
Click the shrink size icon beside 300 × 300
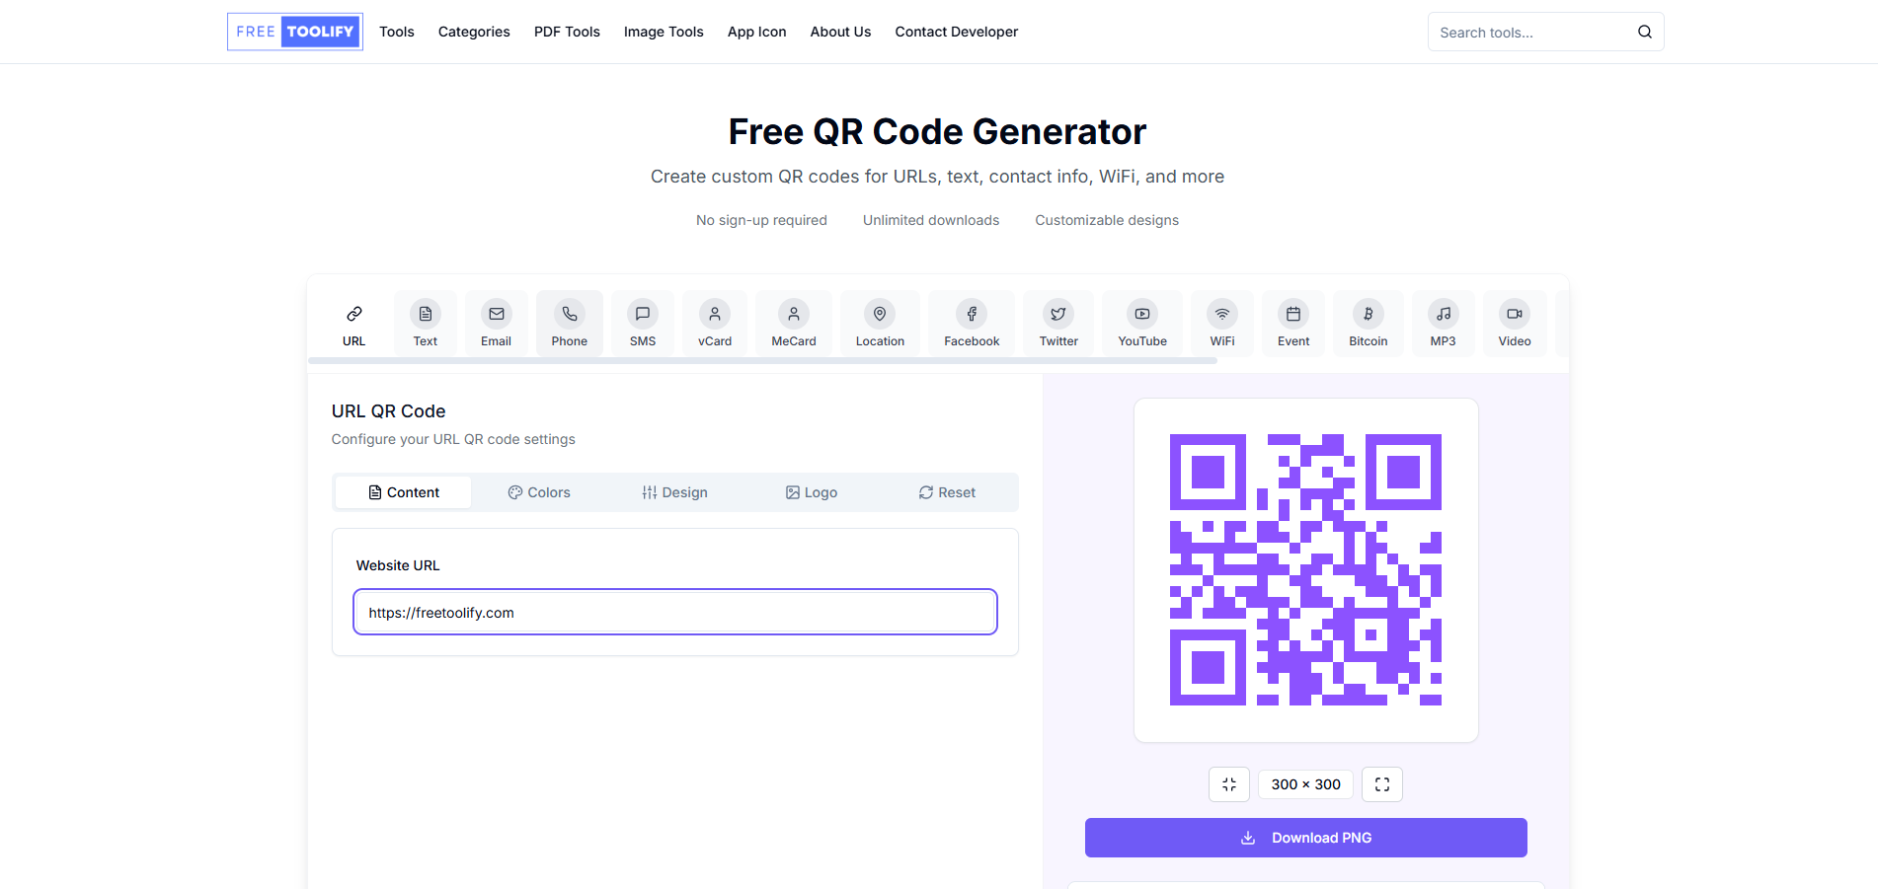[1228, 783]
